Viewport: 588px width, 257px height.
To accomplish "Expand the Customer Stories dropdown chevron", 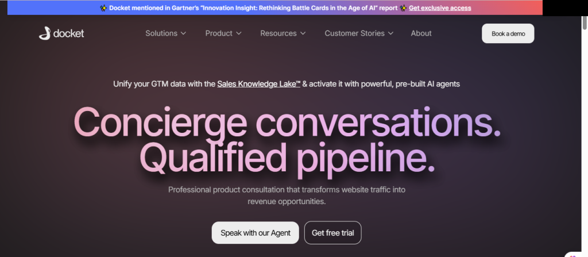I will (390, 33).
